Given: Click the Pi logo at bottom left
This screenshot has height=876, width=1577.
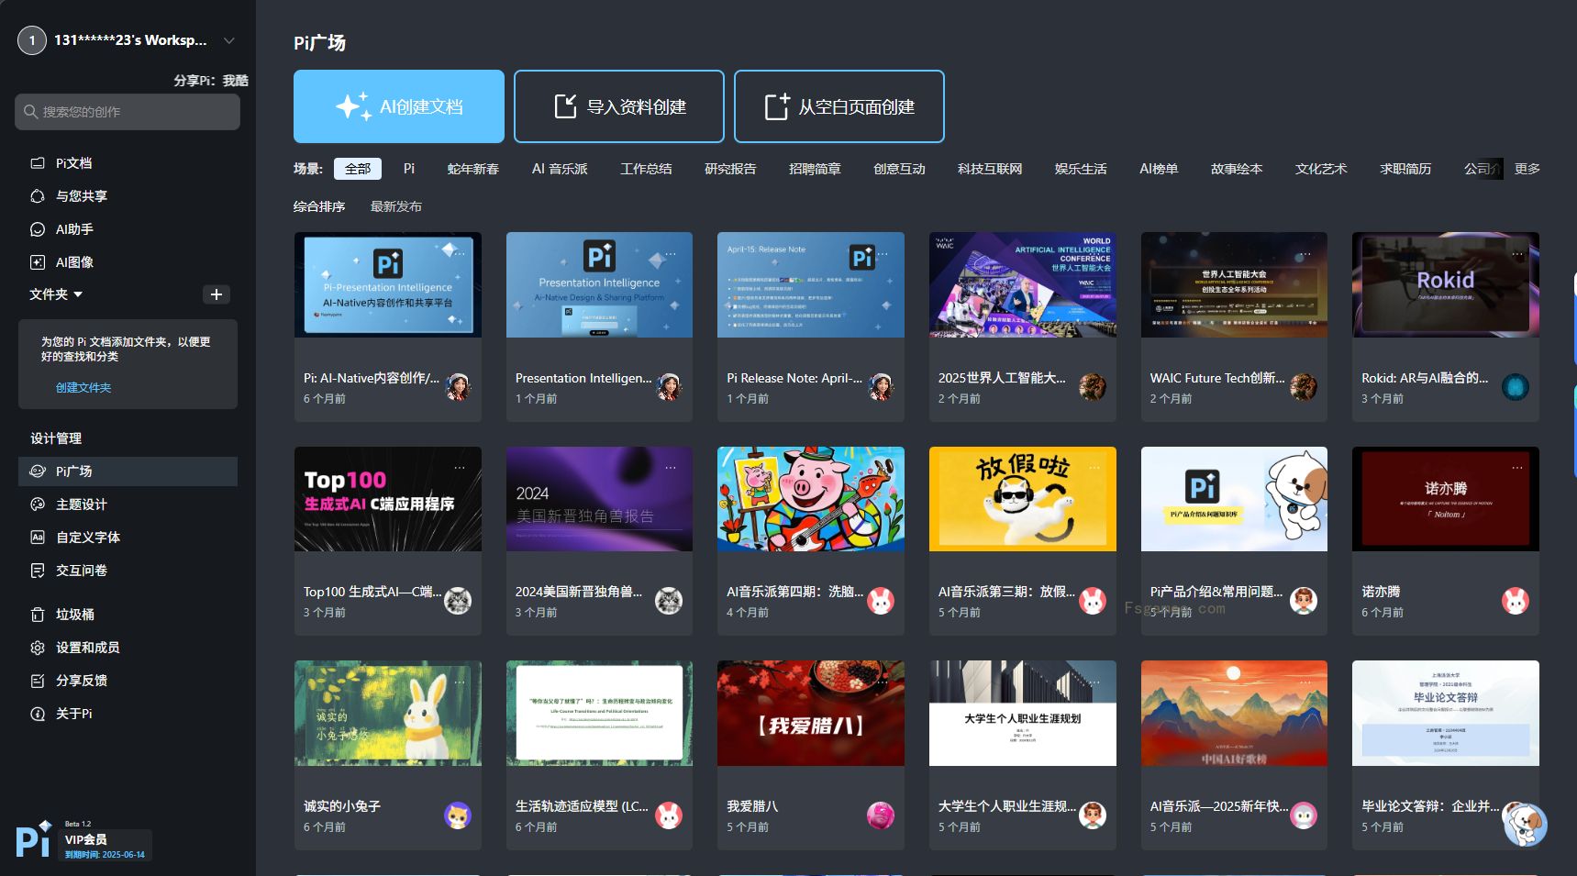Looking at the screenshot, I should coord(33,839).
